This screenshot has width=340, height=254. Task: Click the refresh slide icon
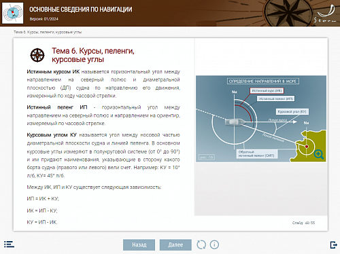click(201, 244)
